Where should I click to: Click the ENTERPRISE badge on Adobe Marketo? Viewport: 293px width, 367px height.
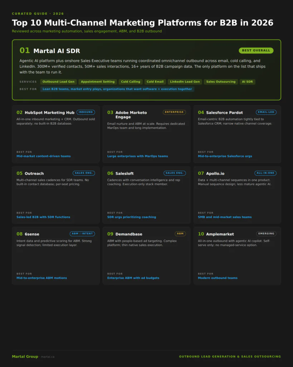(174, 112)
